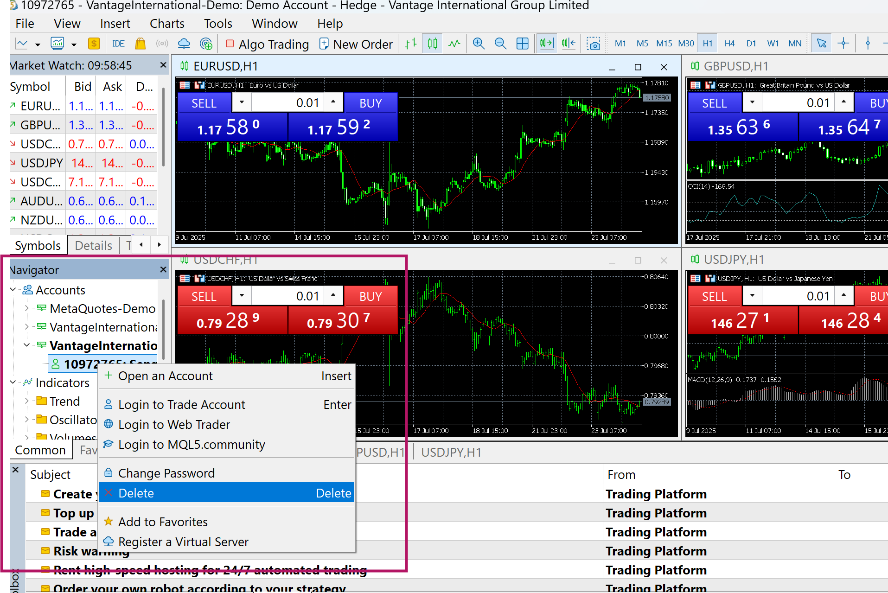The image size is (888, 593).
Task: Open the tile windows grid layout
Action: tap(522, 44)
